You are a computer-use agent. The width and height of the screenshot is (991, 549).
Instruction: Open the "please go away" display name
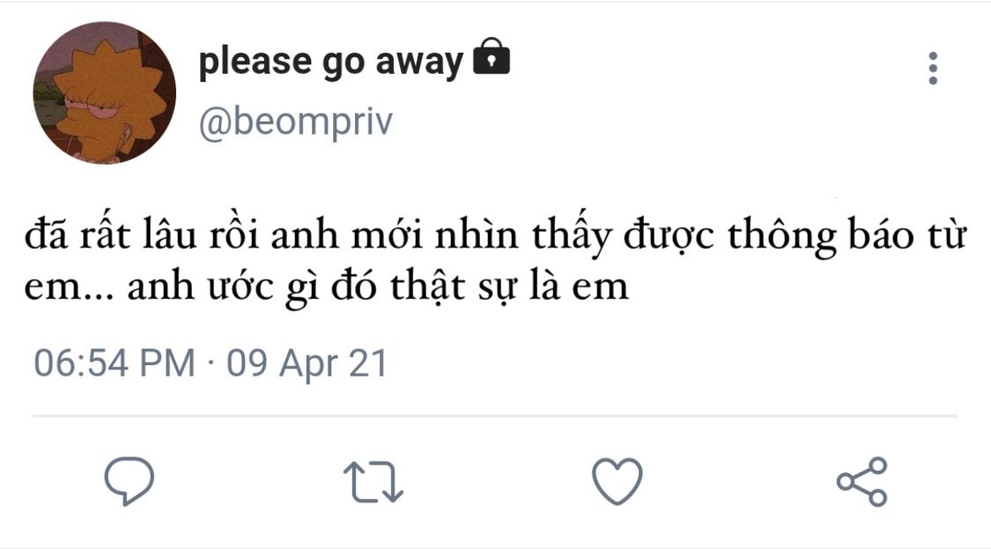pos(330,62)
